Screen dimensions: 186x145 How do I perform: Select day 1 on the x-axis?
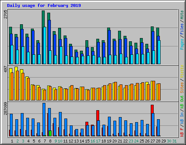pos(12,141)
